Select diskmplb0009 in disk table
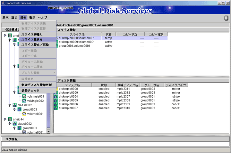The height and width of the screenshot is (153, 231). coord(68,93)
